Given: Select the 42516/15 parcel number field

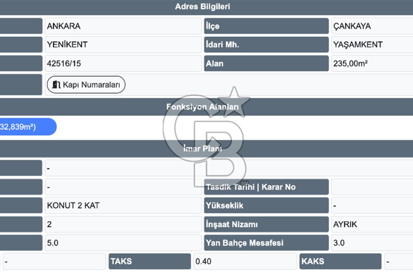Looking at the screenshot, I should [123, 64].
